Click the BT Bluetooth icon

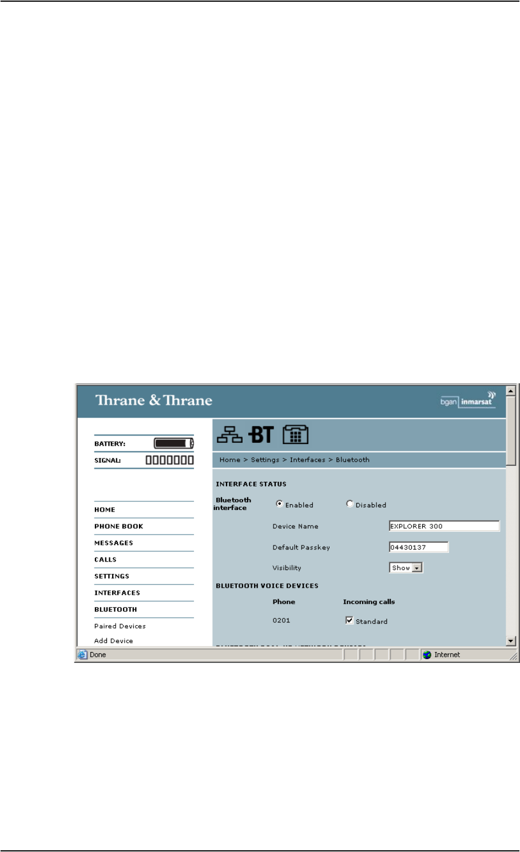261,435
